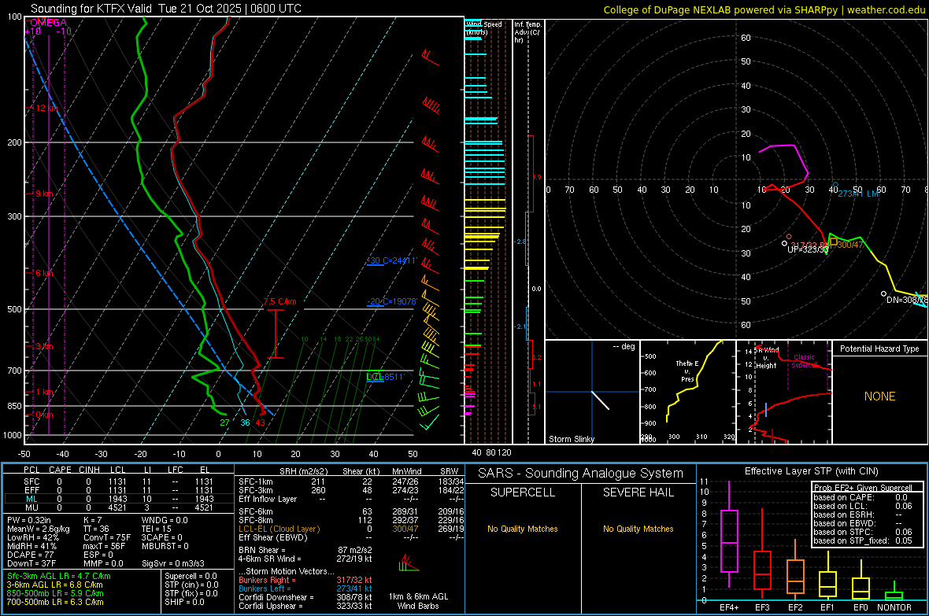
Task: Click the Bunkers Right = 317/32 kt row
Action: tap(305, 580)
